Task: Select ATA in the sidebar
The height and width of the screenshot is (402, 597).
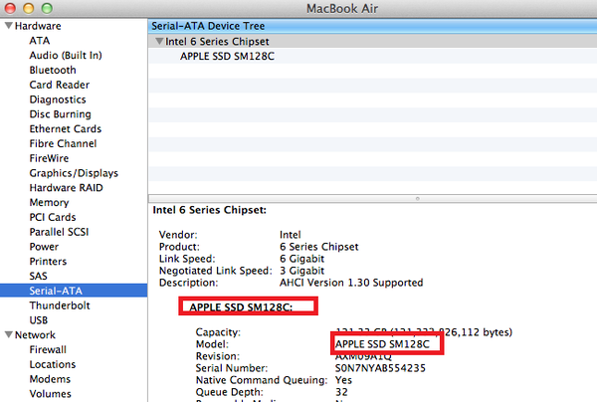Action: 40,41
